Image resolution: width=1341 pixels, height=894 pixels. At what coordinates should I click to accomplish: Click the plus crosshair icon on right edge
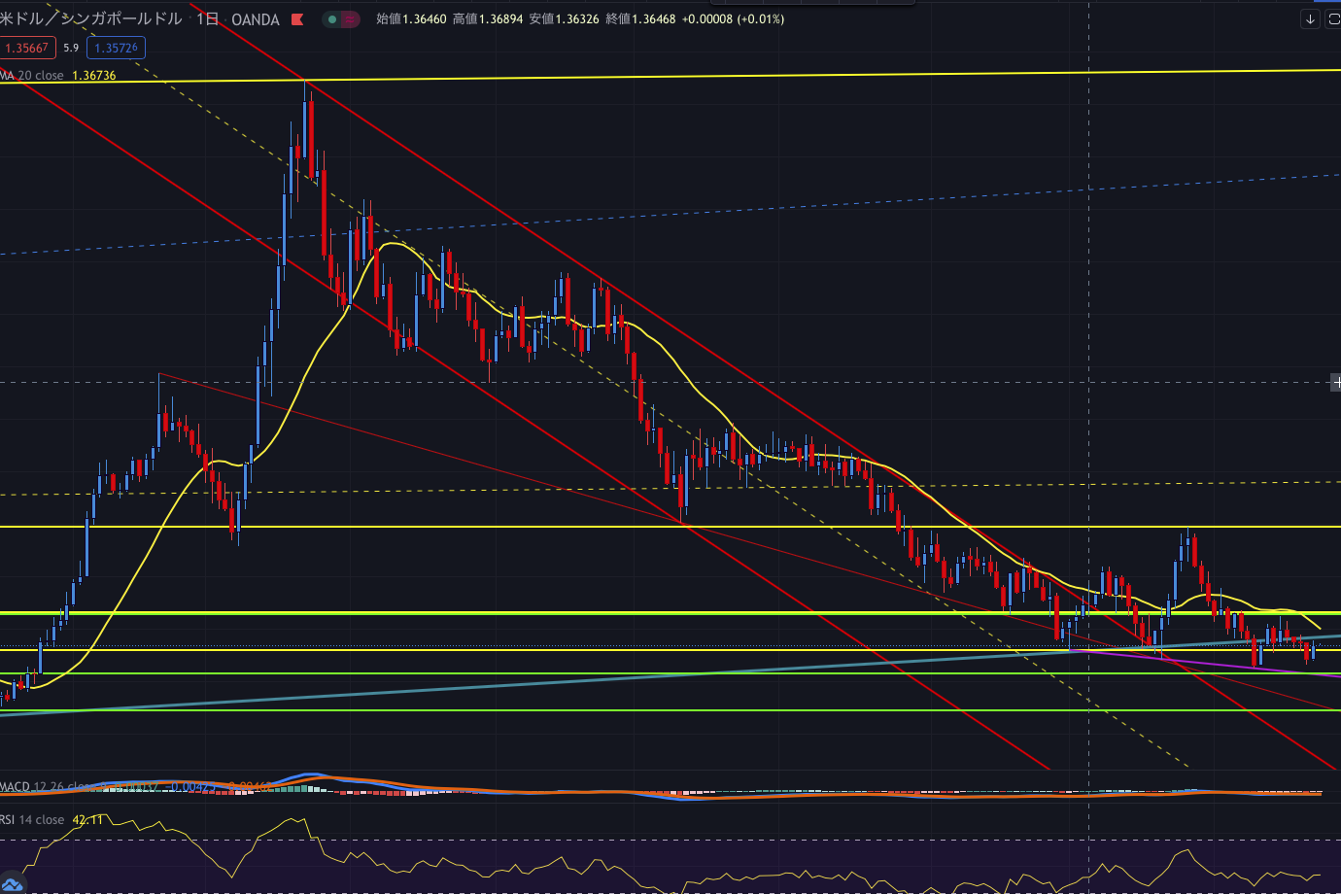point(1336,383)
